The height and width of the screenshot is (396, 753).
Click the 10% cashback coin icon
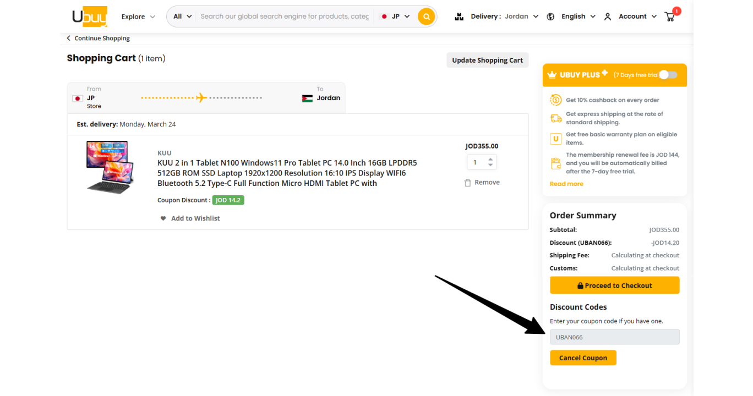tap(555, 100)
